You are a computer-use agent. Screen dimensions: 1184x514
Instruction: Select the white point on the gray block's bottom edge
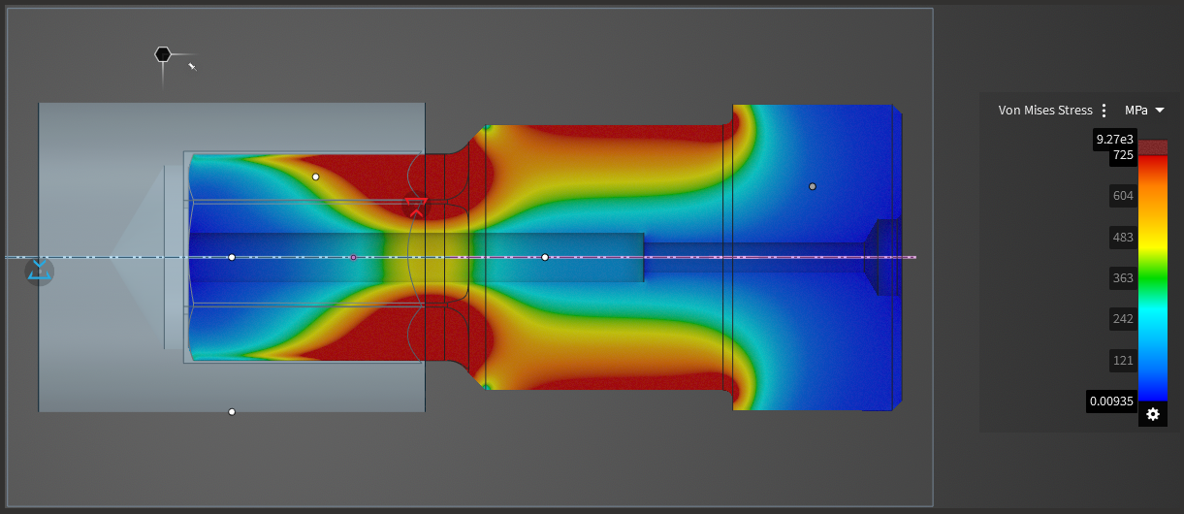pyautogui.click(x=232, y=412)
